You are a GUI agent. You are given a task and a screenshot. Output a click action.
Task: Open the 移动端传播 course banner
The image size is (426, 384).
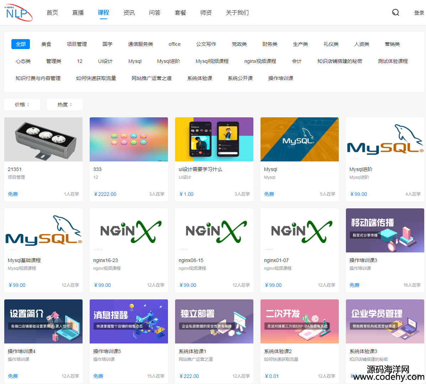click(385, 230)
